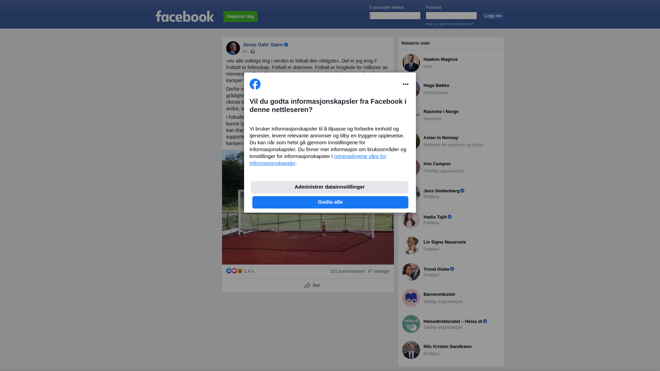660x371 pixels.
Task: Click the Del share arrow button
Action: pos(312,285)
